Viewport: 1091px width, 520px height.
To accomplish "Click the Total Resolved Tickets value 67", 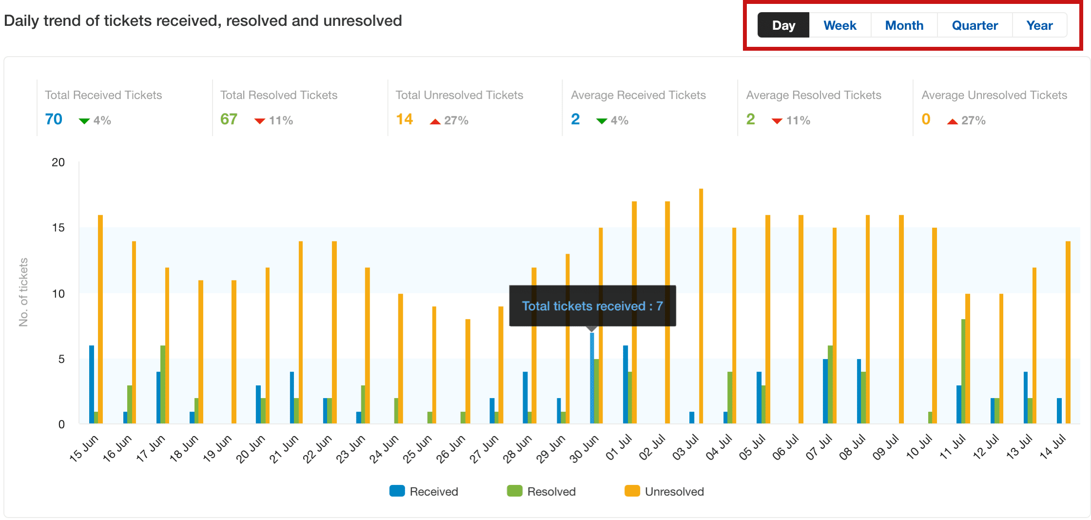I will tap(229, 119).
